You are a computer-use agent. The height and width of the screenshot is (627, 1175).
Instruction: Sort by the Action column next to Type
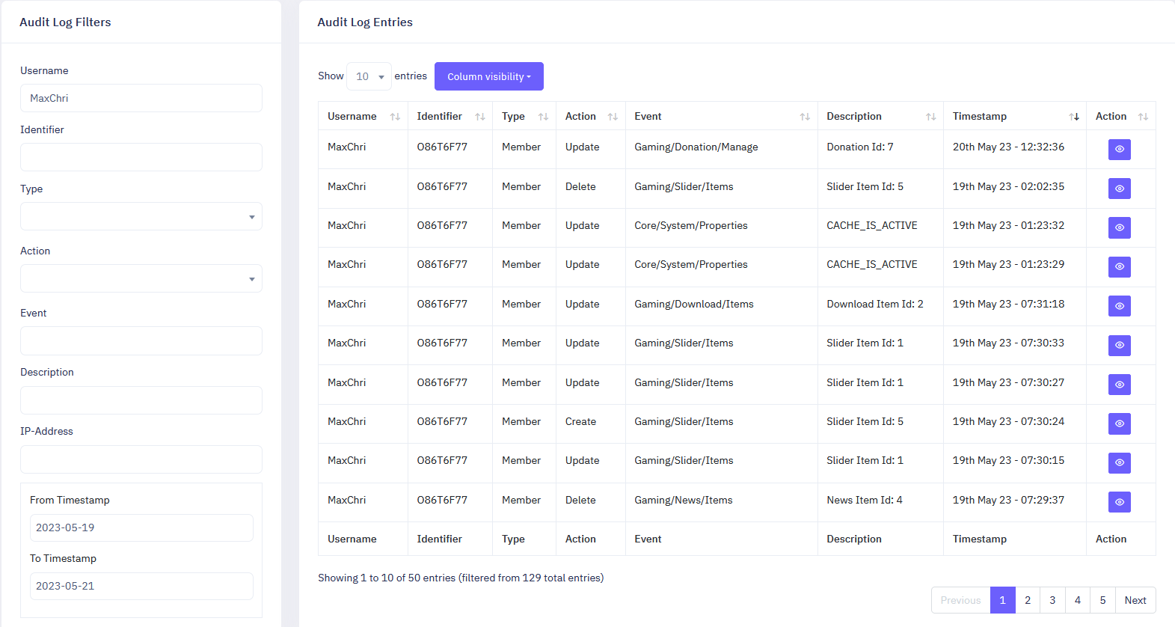pos(591,116)
